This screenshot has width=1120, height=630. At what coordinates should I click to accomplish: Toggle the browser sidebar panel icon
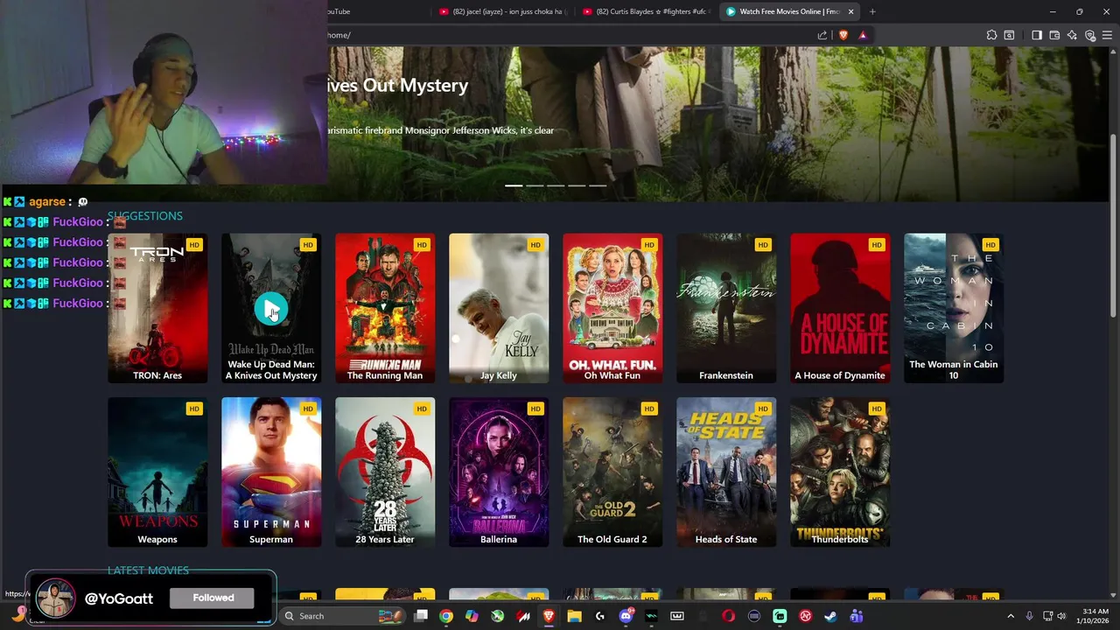coord(1037,35)
